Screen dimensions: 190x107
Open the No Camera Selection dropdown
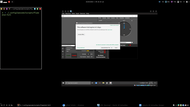68,46
